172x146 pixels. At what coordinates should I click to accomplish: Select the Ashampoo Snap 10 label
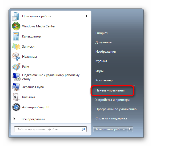point(36,107)
